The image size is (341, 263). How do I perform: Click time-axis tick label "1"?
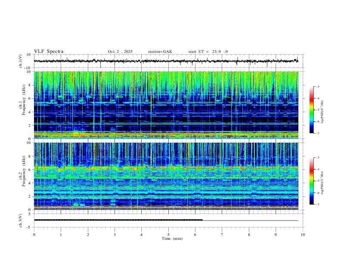click(61, 235)
